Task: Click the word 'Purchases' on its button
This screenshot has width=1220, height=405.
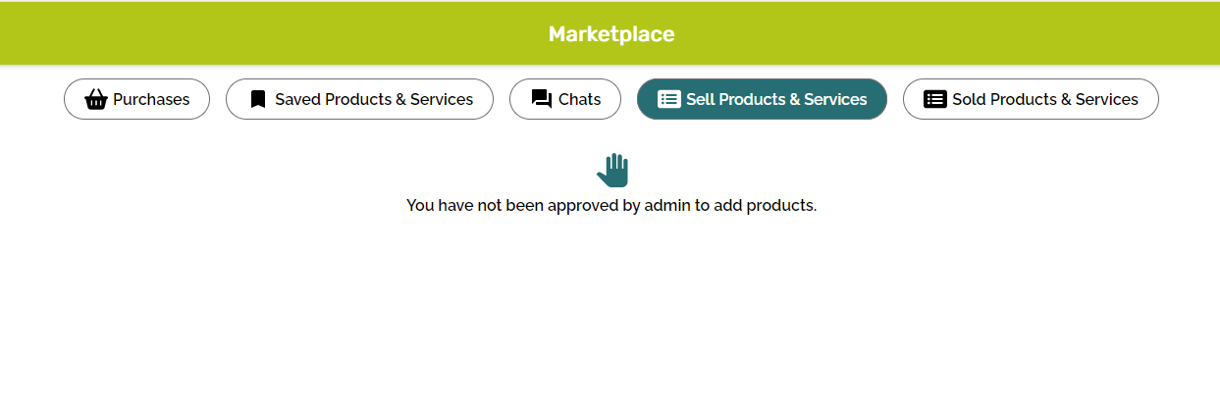Action: point(151,99)
